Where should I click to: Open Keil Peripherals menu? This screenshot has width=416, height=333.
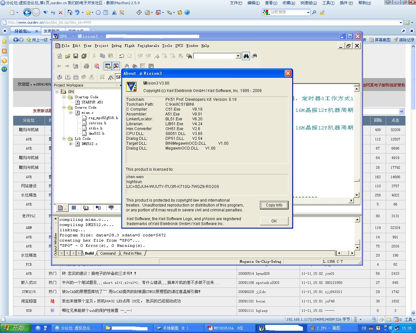click(148, 46)
